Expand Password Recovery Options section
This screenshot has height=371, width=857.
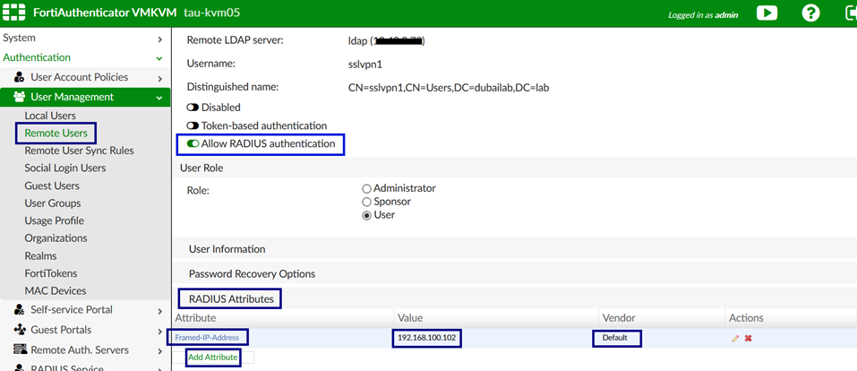point(252,273)
